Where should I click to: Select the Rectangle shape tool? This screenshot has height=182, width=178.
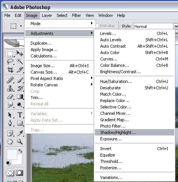coord(20,123)
